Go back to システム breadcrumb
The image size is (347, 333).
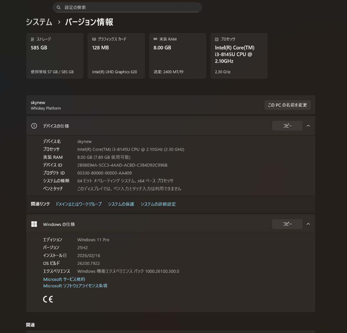pyautogui.click(x=39, y=22)
